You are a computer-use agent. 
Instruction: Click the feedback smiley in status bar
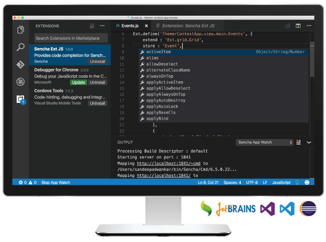click(307, 182)
